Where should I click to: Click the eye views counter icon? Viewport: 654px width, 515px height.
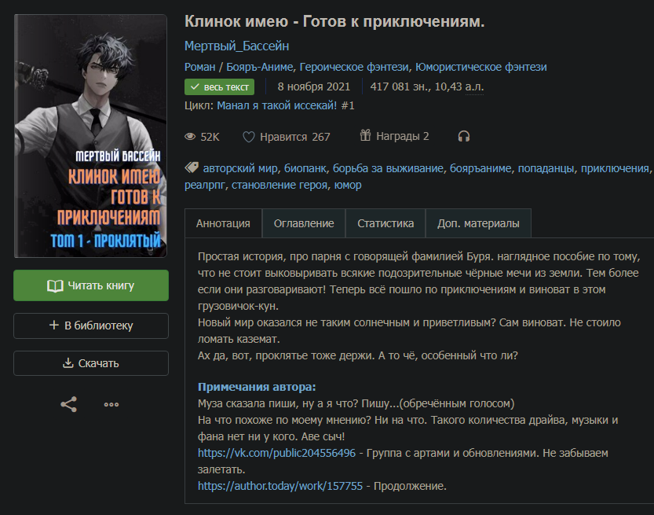[190, 137]
